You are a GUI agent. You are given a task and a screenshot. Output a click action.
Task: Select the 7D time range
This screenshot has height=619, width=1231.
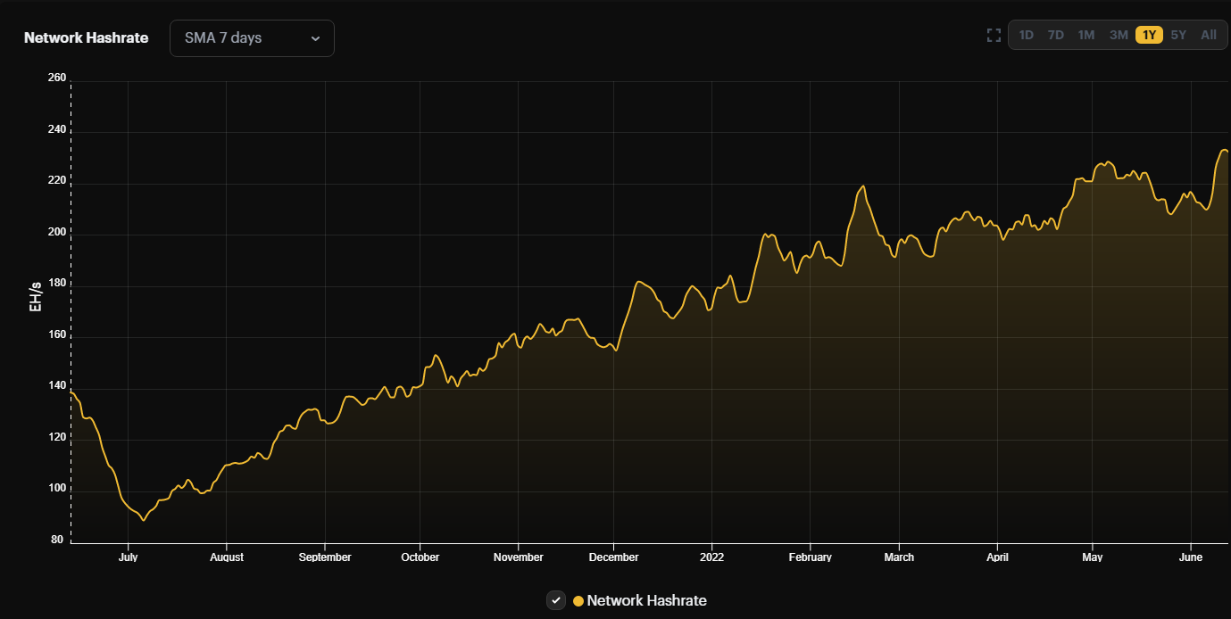tap(1055, 35)
